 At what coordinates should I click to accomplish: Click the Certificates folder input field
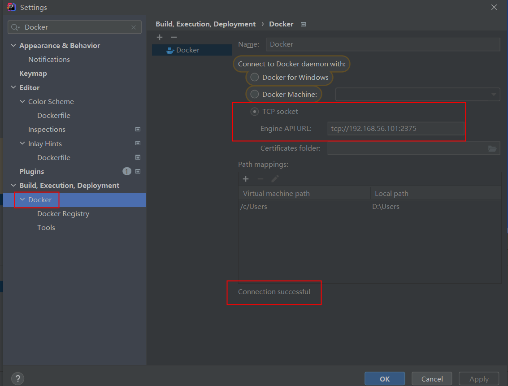click(x=414, y=148)
